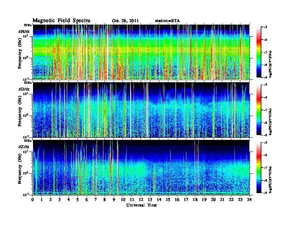Click hour 18 on the Universal Time axis
Image resolution: width=297 pixels, height=229 pixels.
[x=195, y=199]
